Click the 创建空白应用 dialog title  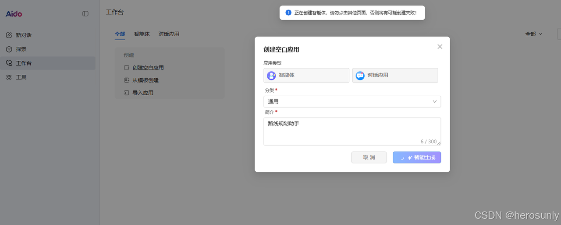coord(281,50)
